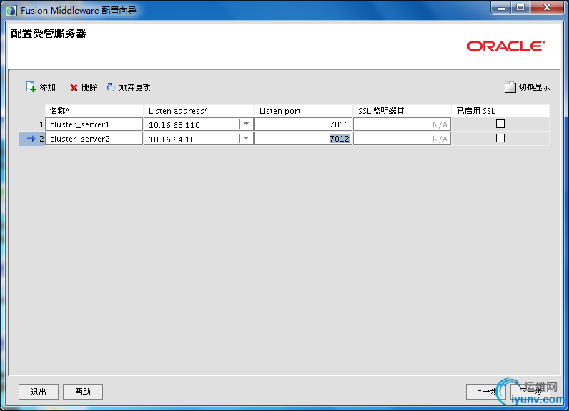The width and height of the screenshot is (569, 411).
Task: Close the Fusion Middleware configuration wizard
Action: click(x=548, y=8)
